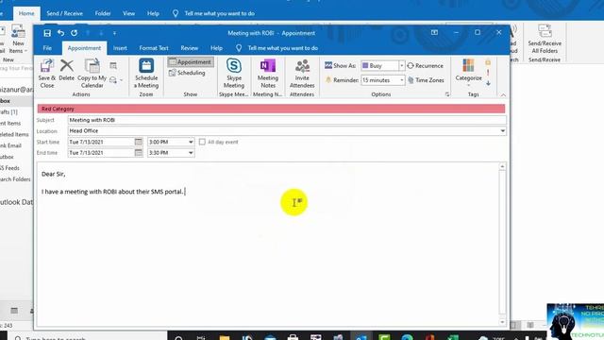Click Save & Close in the Actions group
The height and width of the screenshot is (340, 604).
(x=47, y=74)
